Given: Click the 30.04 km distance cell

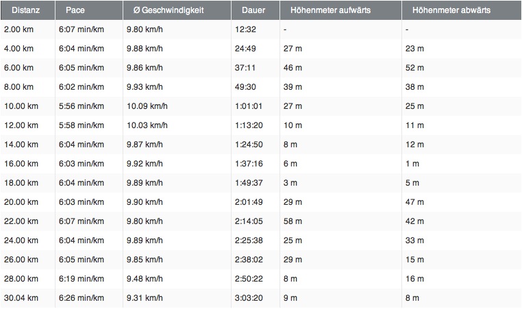Looking at the screenshot, I should point(21,298).
